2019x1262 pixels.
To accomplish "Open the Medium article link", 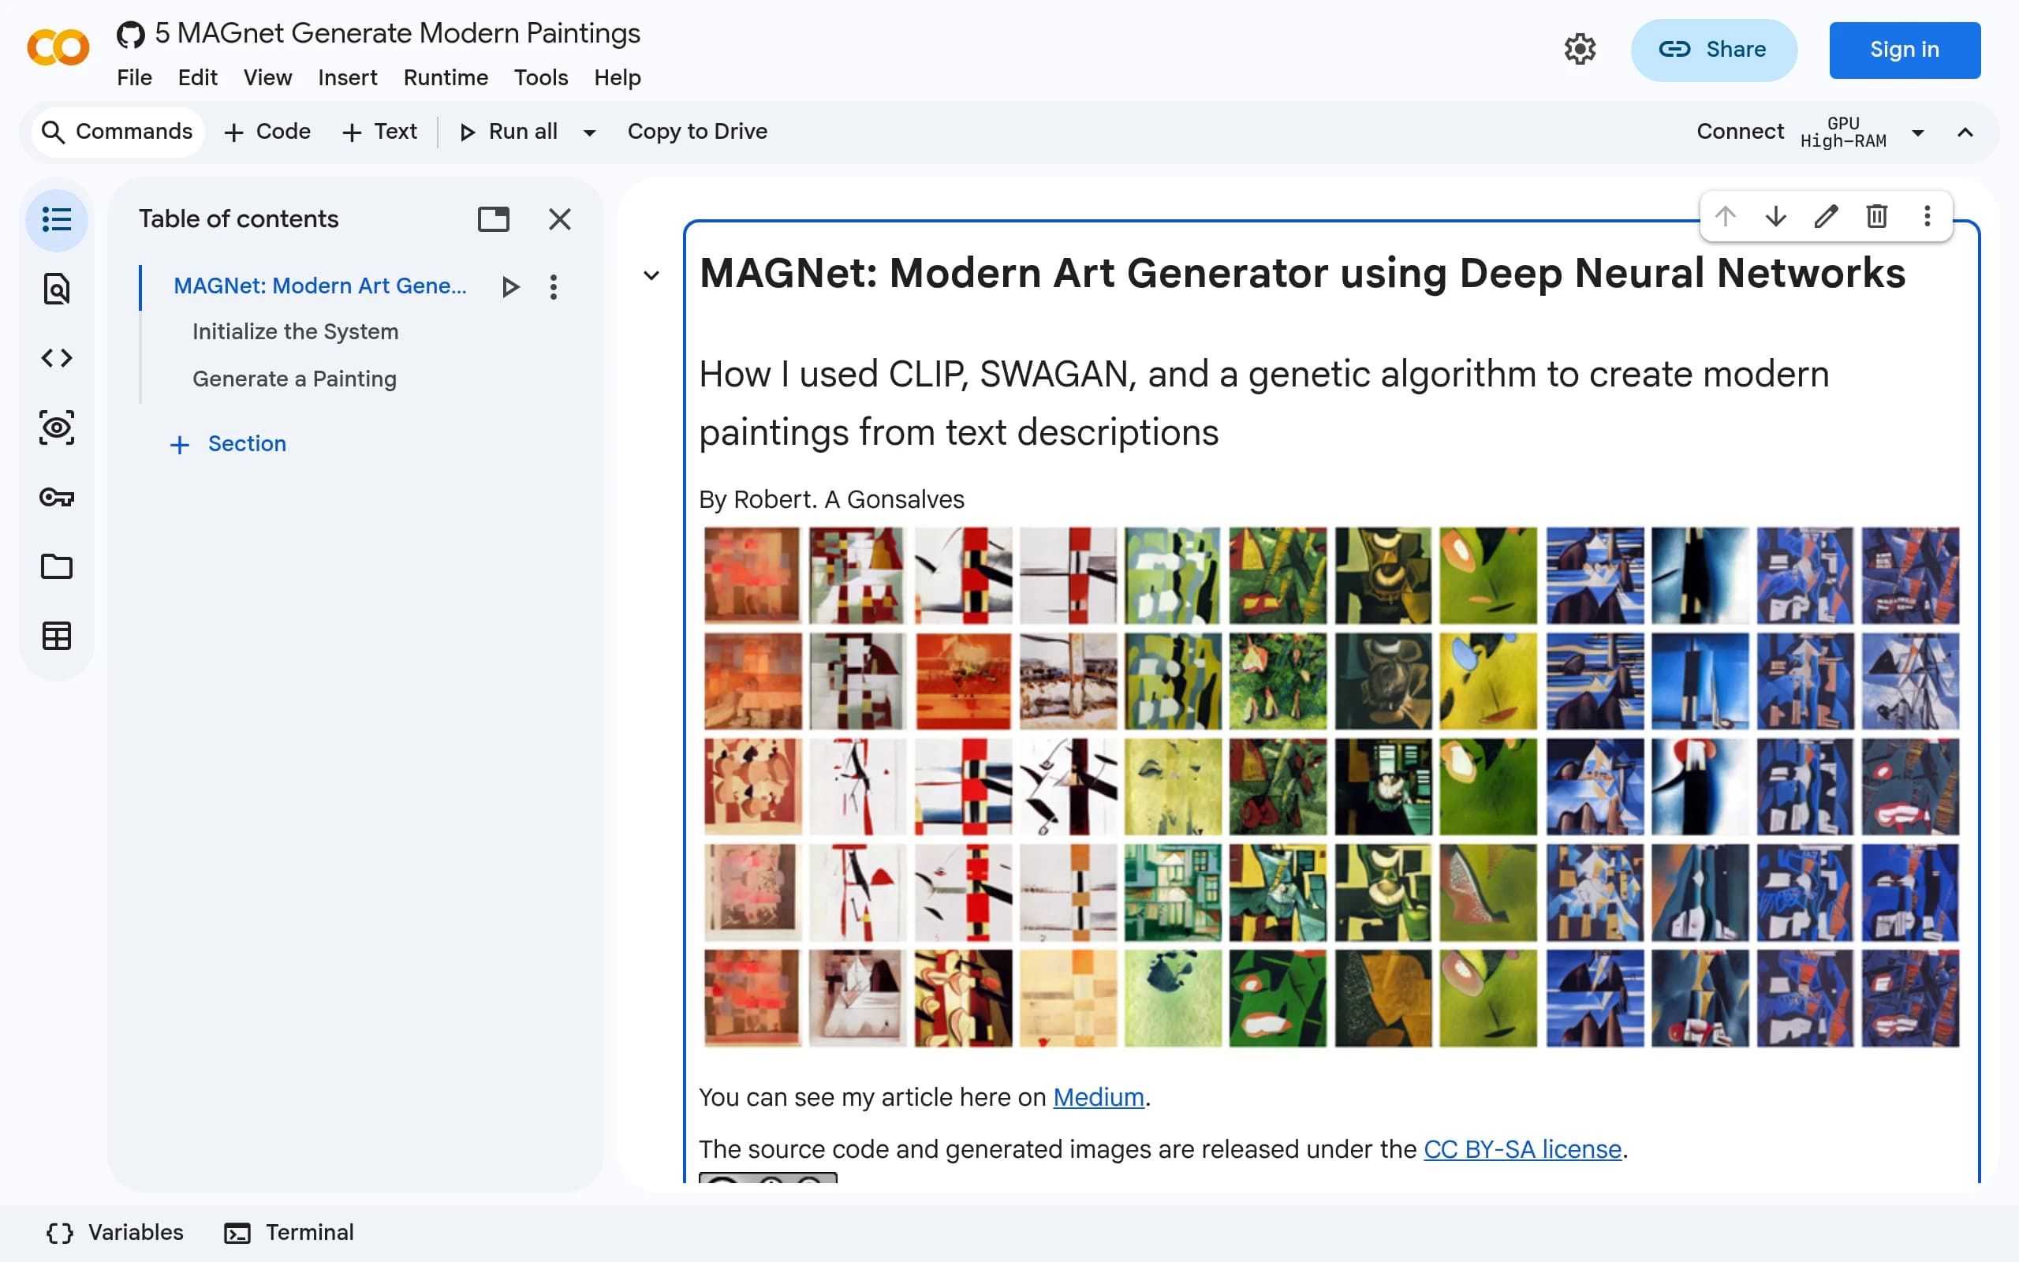I will pyautogui.click(x=1098, y=1096).
